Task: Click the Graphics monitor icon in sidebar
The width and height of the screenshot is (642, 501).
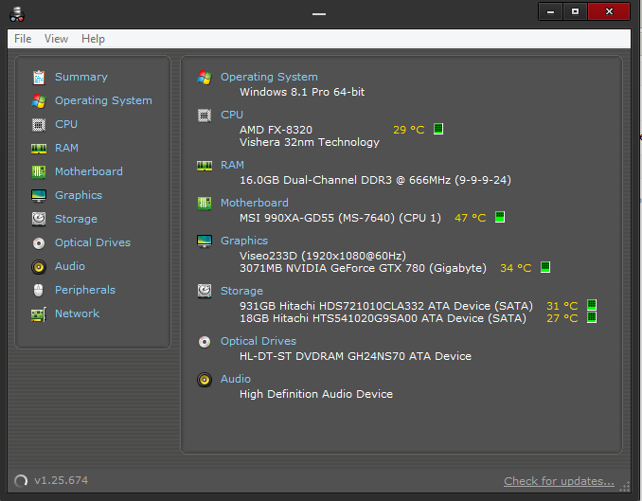Action: [39, 195]
